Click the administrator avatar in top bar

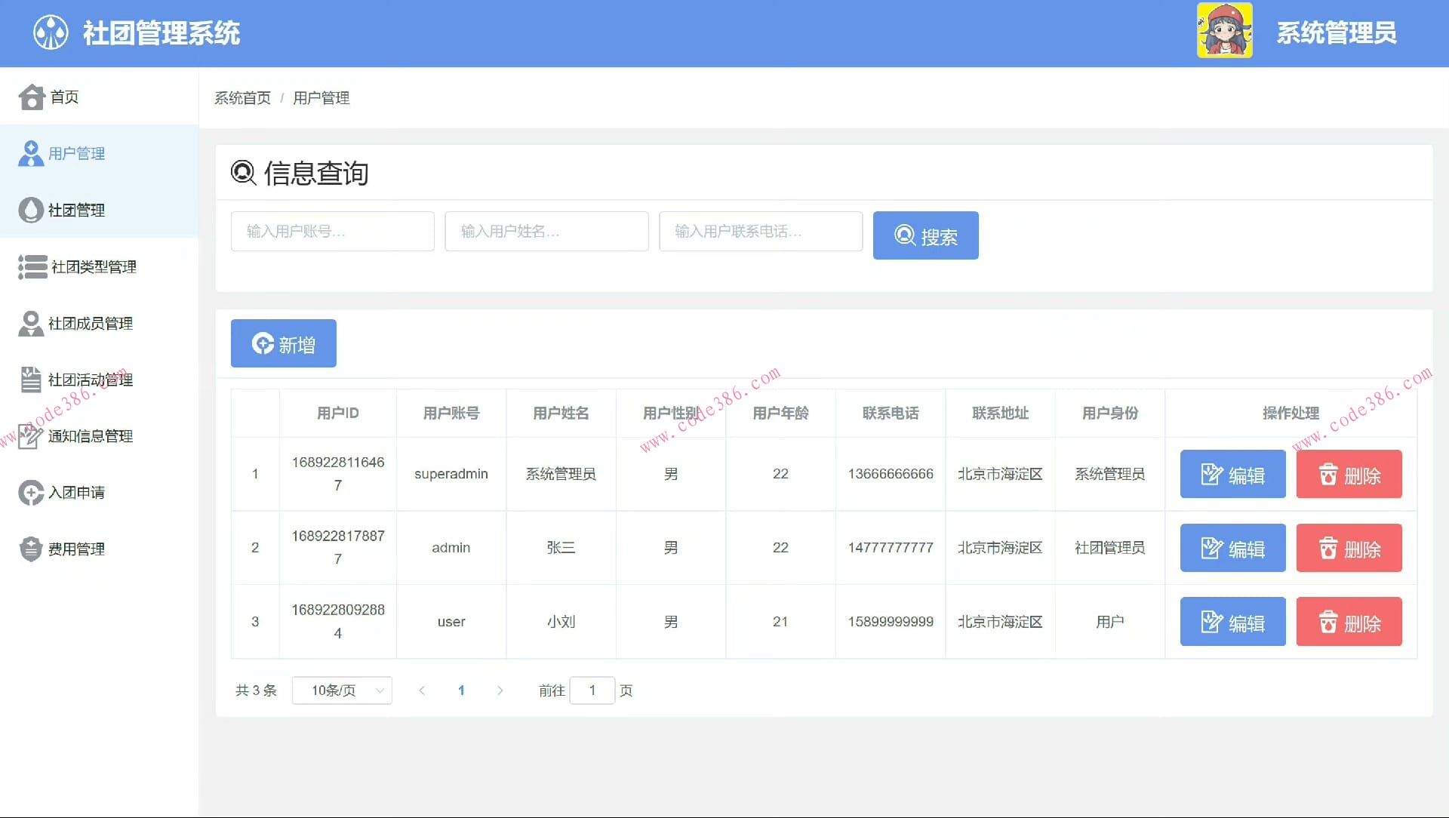[x=1224, y=32]
